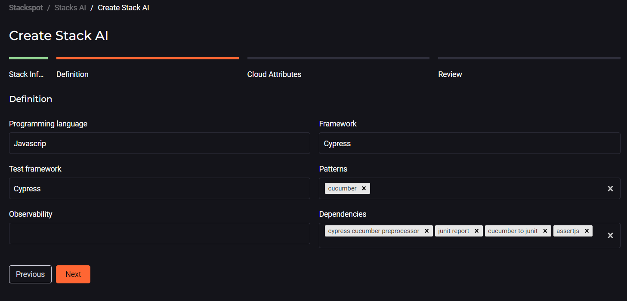This screenshot has height=301, width=627.
Task: Clear all Dependencies entries
Action: point(610,235)
